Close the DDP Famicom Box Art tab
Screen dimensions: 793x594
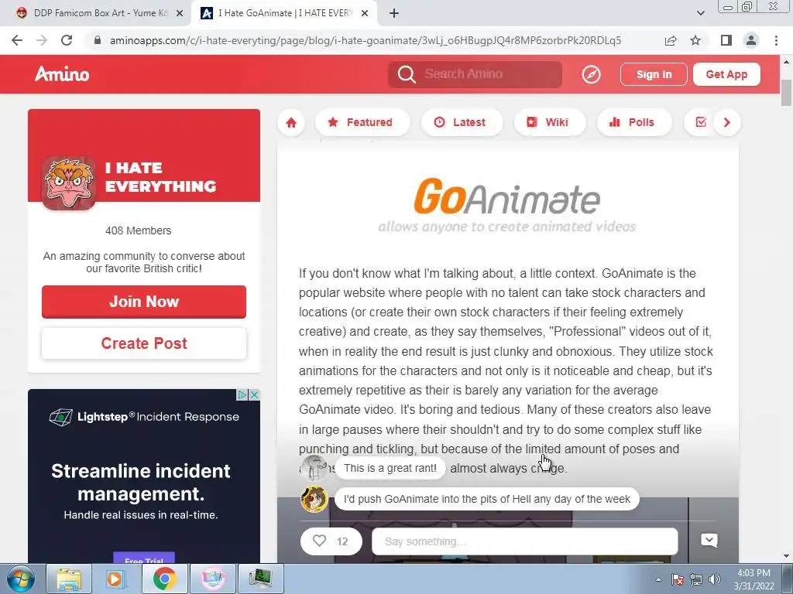(179, 14)
